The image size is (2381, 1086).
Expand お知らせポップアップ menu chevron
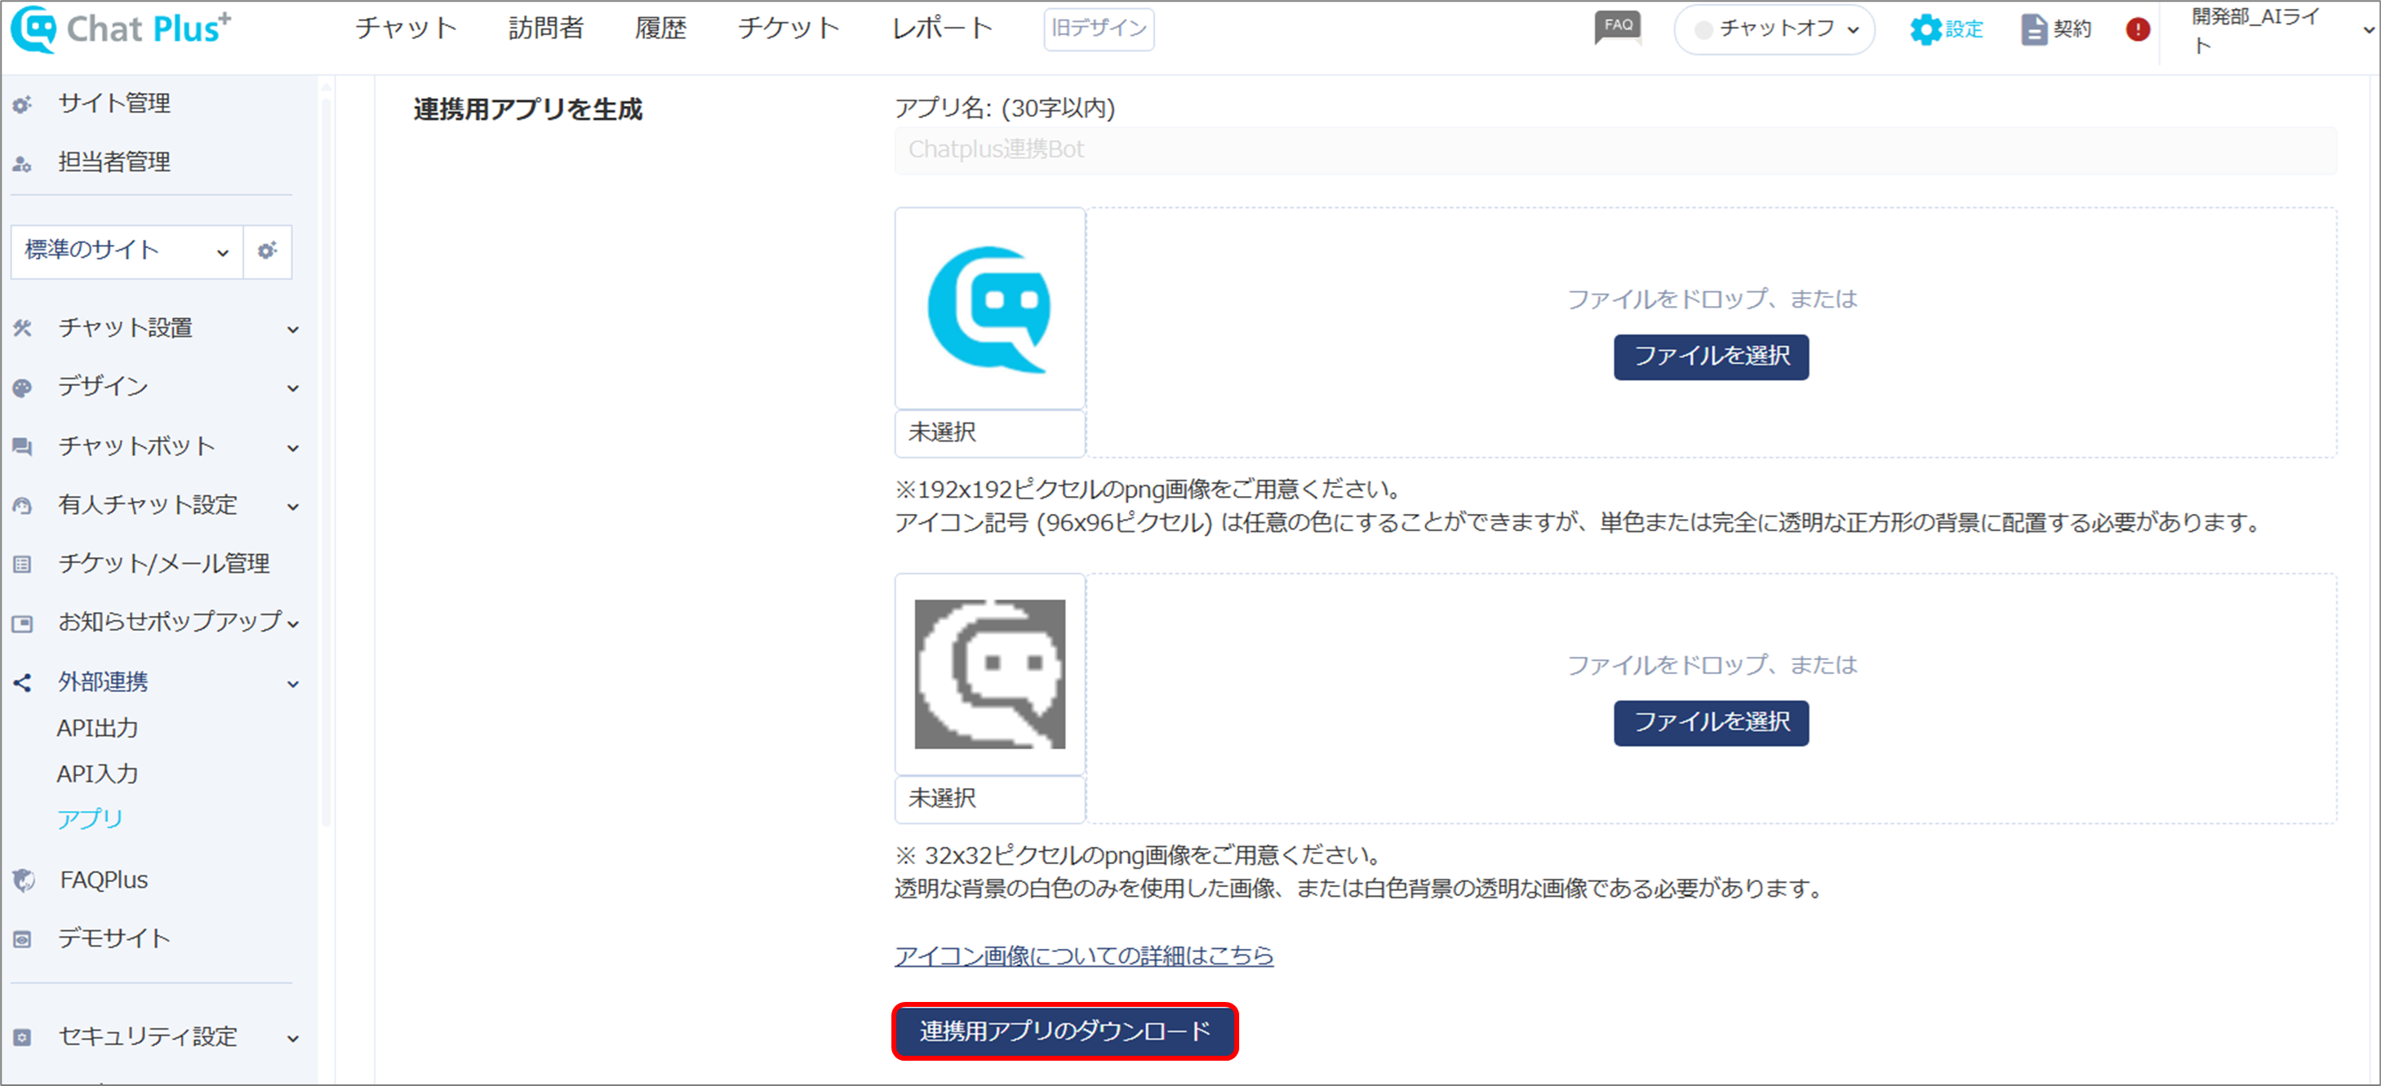coord(293,624)
